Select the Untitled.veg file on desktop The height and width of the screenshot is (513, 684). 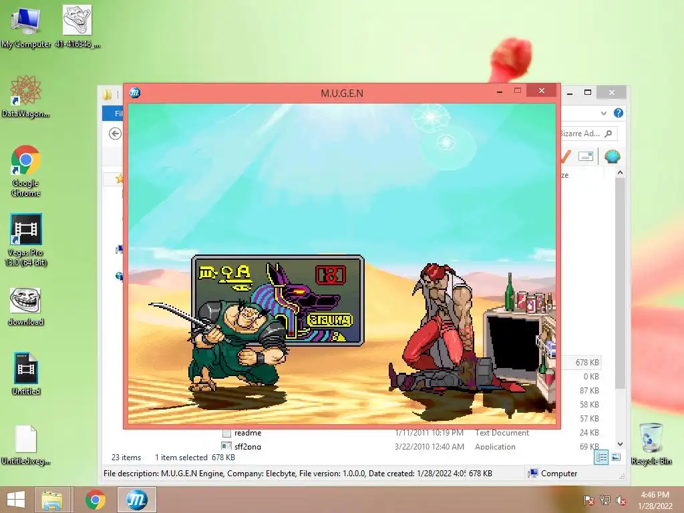pos(25,445)
